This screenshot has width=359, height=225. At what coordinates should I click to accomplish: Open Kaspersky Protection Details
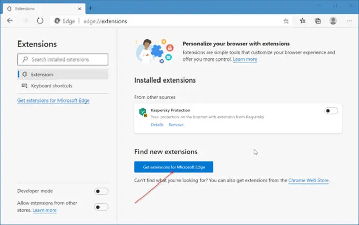pos(157,125)
